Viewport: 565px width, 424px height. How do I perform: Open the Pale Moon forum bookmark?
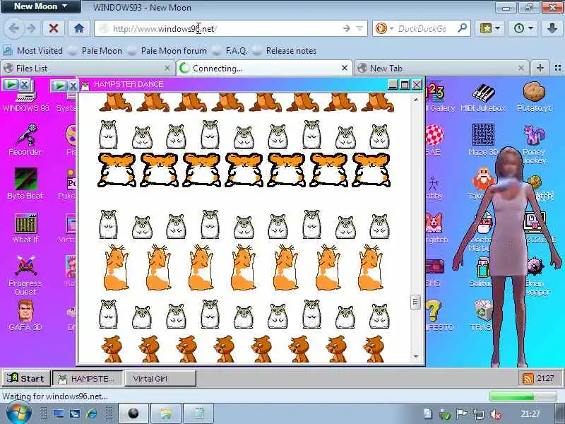click(x=168, y=51)
